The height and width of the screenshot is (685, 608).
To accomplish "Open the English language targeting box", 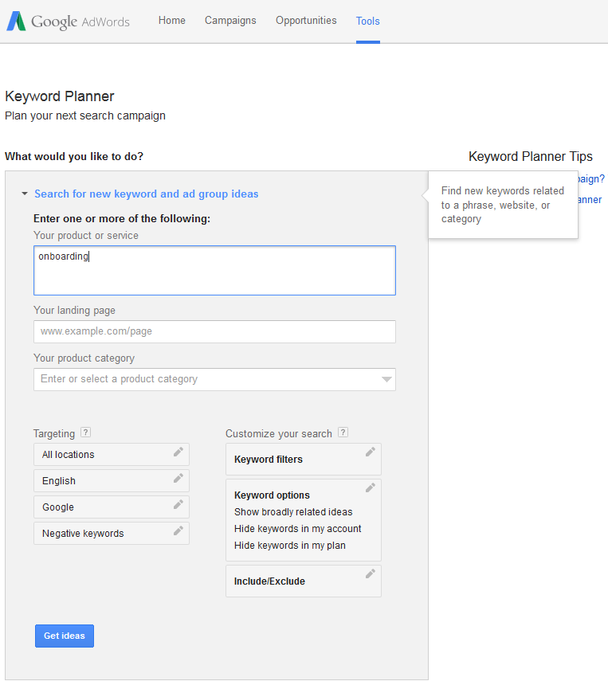I will tap(112, 480).
